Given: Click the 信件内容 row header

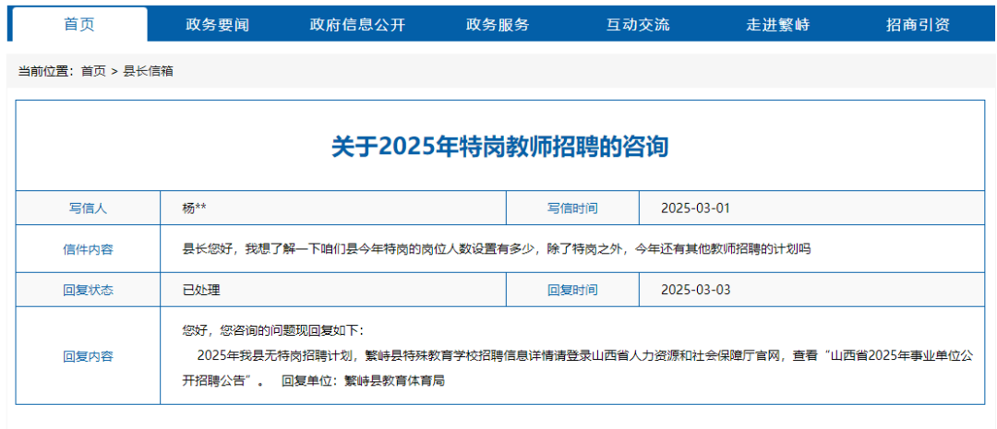Looking at the screenshot, I should (x=88, y=249).
